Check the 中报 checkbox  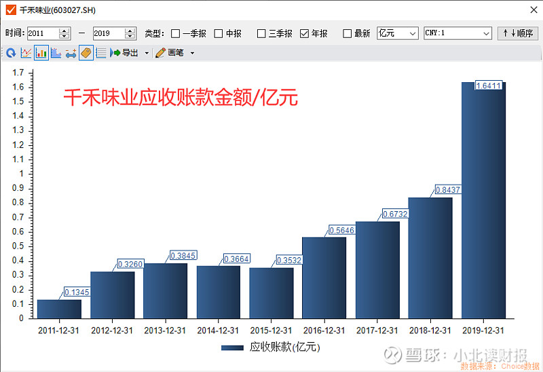click(218, 33)
